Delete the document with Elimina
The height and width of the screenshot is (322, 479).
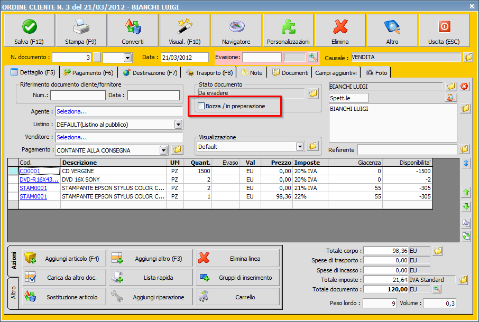(x=340, y=30)
